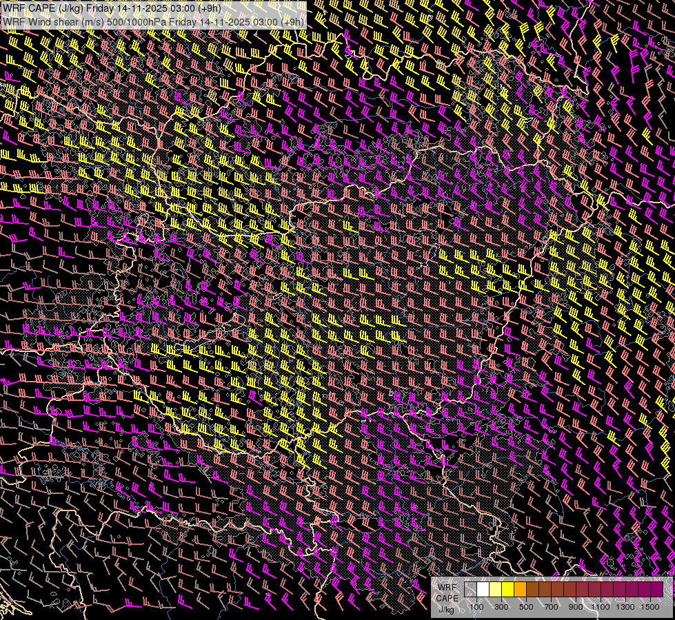
Task: Pick the pale yellow legend swatch
Action: 495,590
